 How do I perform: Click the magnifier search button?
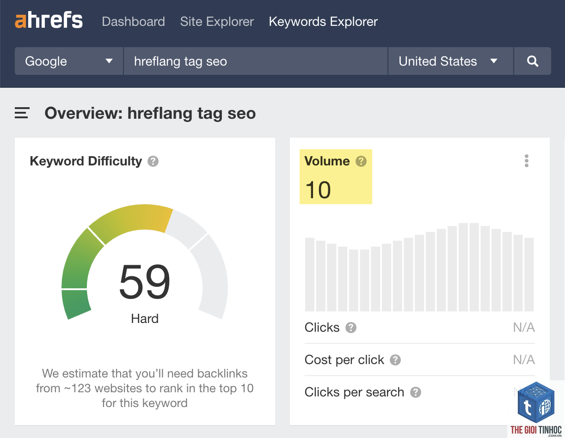533,61
